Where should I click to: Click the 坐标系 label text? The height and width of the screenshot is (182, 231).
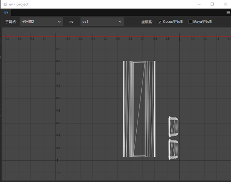[x=147, y=22]
